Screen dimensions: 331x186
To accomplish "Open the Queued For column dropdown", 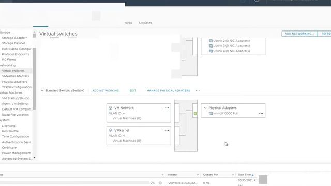I will [233, 175].
